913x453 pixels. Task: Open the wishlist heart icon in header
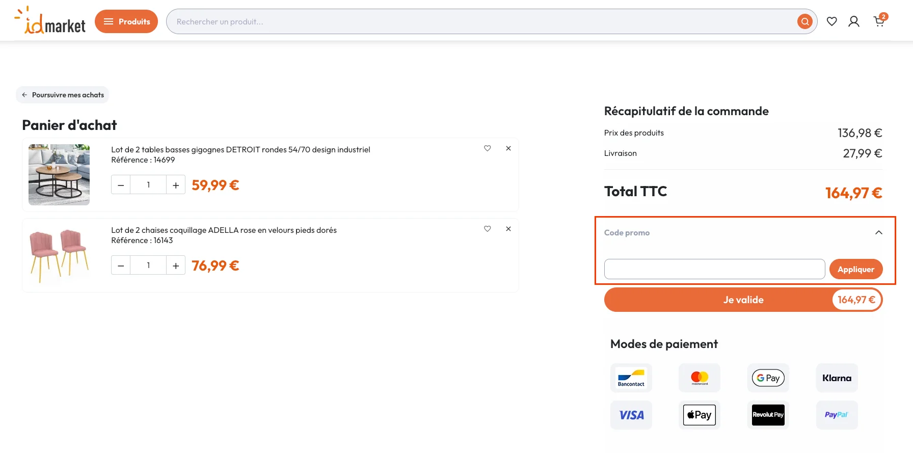(x=831, y=21)
